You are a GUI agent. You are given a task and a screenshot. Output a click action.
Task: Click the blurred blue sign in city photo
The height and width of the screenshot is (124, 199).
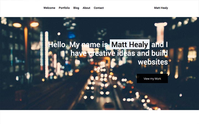tap(72, 35)
